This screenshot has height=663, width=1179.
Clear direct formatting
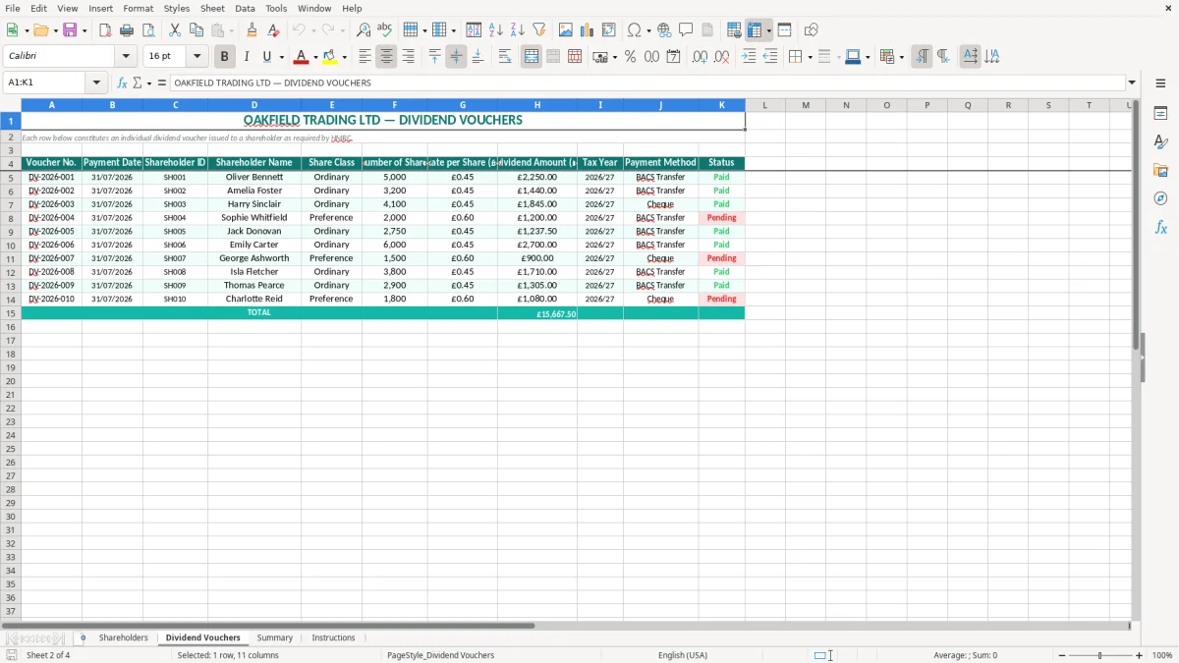pyautogui.click(x=273, y=30)
